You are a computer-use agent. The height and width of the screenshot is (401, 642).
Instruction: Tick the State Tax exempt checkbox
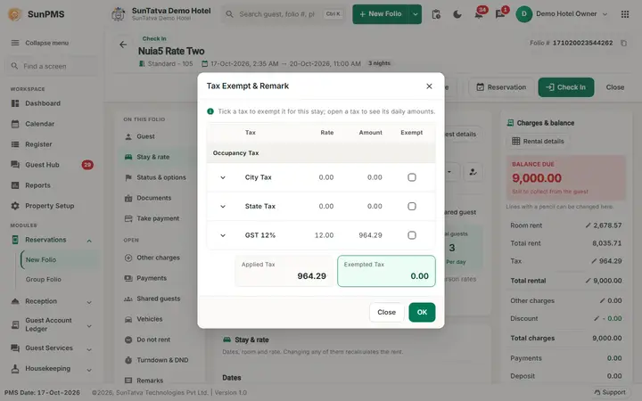click(x=412, y=206)
